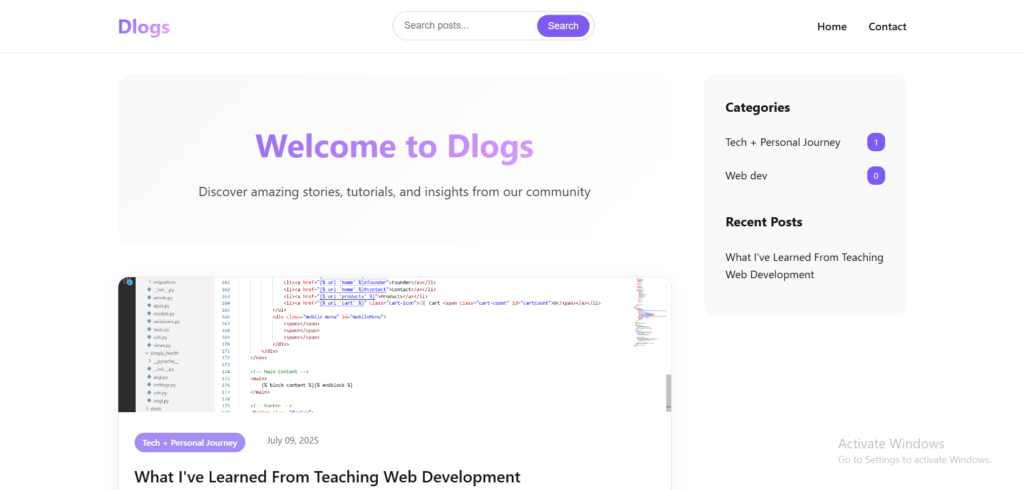Click the Recent Posts heading
Screen dimensions: 1024x490
(764, 222)
